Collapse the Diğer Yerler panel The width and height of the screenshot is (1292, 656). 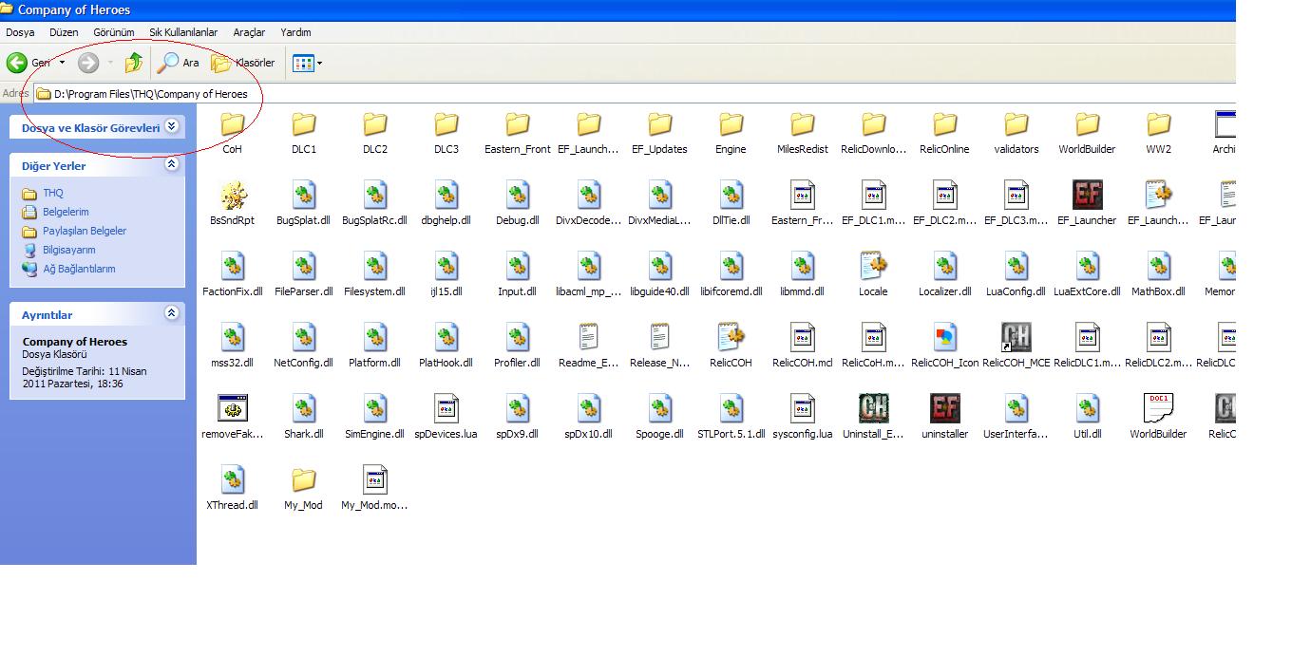(172, 164)
